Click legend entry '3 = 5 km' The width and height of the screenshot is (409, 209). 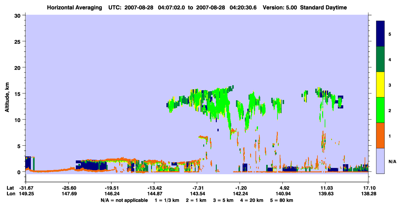point(224,200)
